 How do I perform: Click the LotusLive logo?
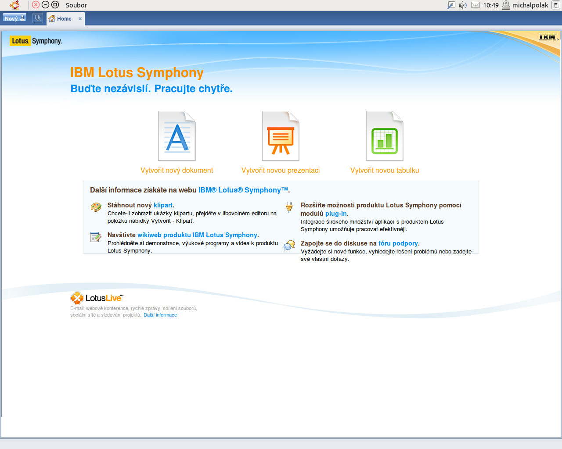click(97, 298)
